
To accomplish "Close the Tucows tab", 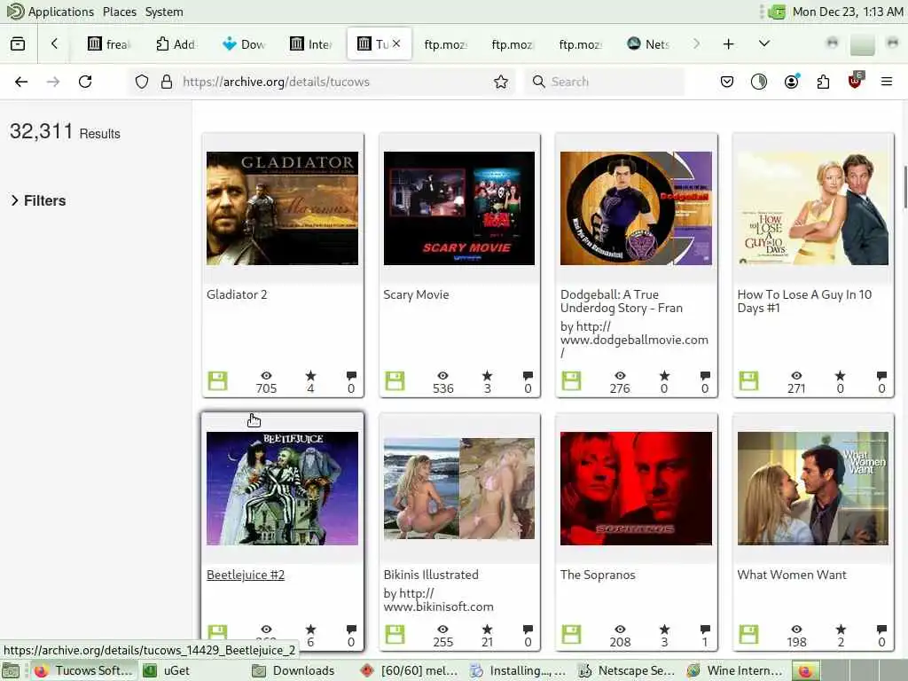I will point(396,43).
